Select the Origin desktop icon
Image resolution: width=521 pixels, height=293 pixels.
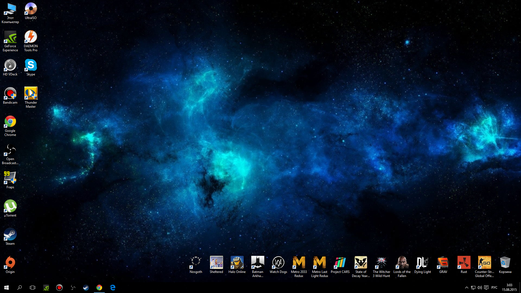(x=10, y=265)
